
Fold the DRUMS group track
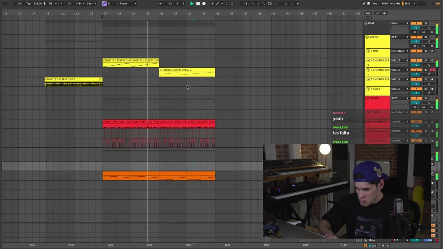point(367,98)
